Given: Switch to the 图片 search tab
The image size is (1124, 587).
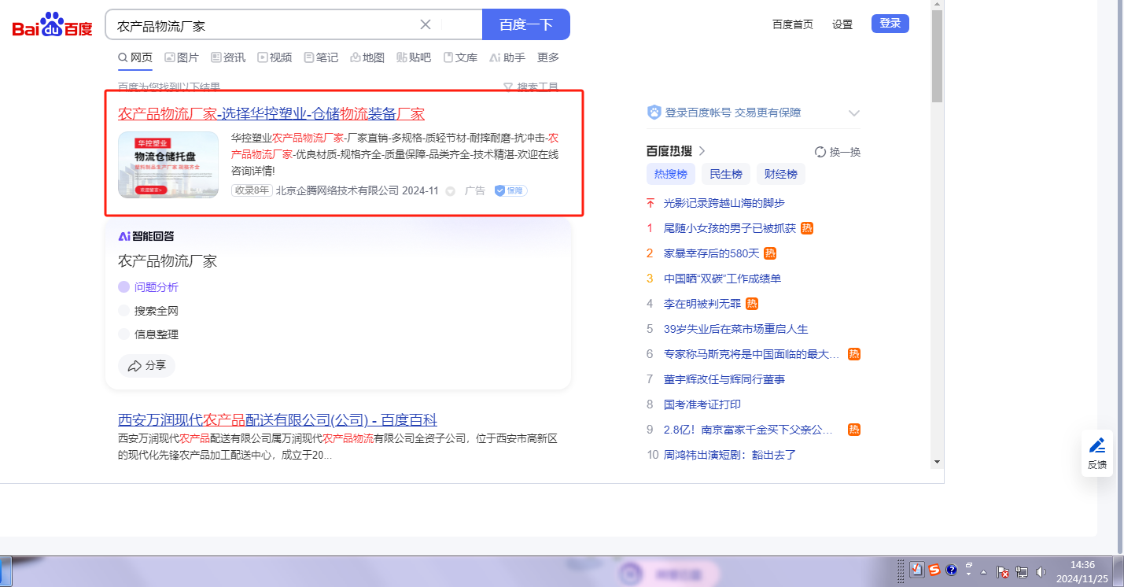Looking at the screenshot, I should tap(181, 57).
